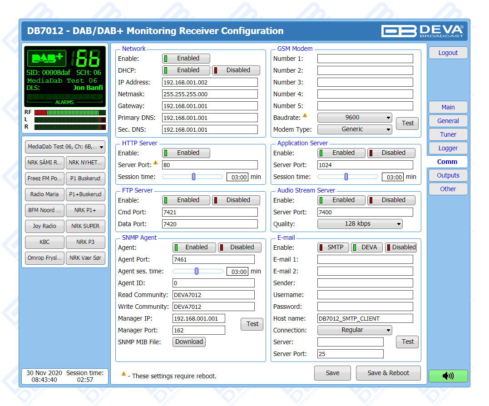Disable DHCP in Network settings
The image size is (489, 406).
click(236, 70)
